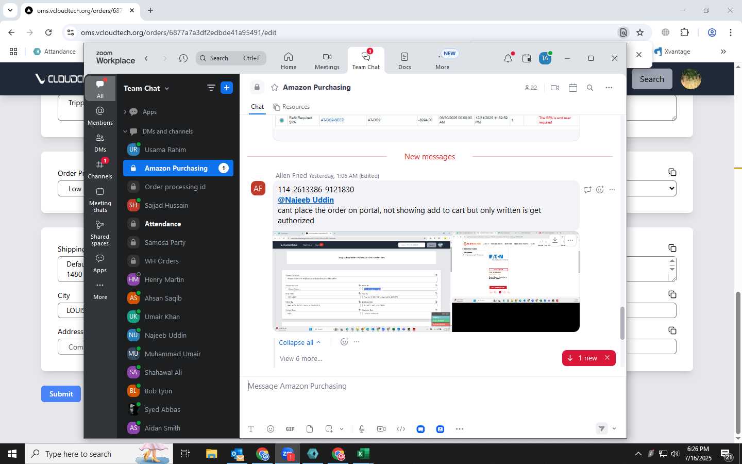Screen dimensions: 742x464
Task: Insert a GIF in message
Action: click(290, 429)
